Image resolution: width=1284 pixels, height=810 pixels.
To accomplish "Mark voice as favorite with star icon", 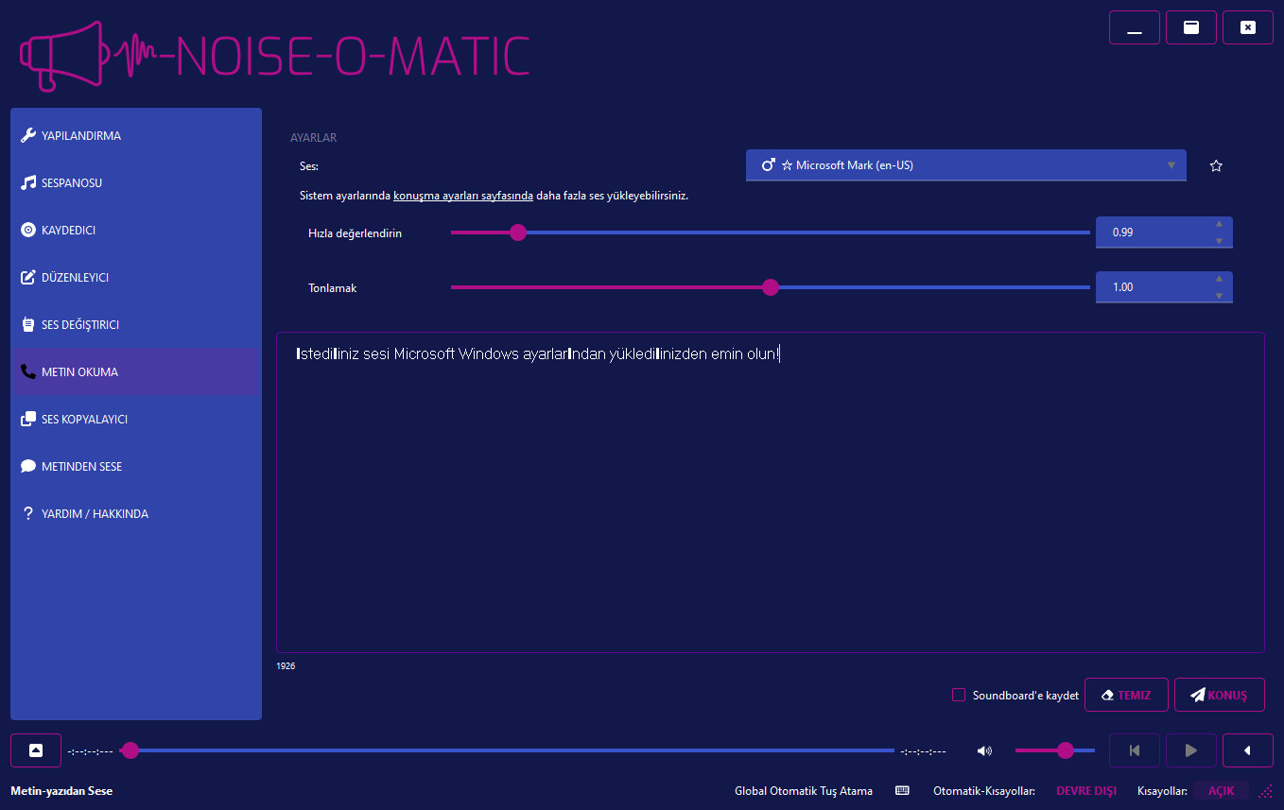I will (1216, 166).
